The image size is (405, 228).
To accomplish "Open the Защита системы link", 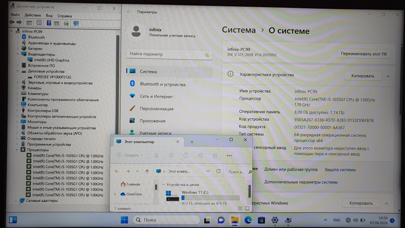I will point(340,170).
